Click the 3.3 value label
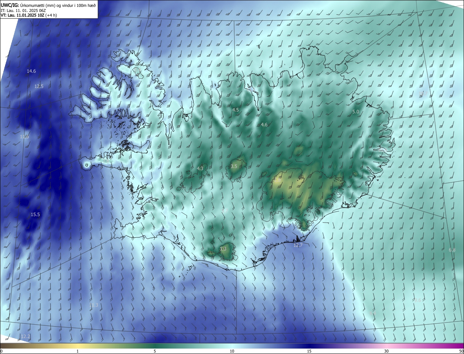This screenshot has width=464, height=354. click(x=223, y=249)
